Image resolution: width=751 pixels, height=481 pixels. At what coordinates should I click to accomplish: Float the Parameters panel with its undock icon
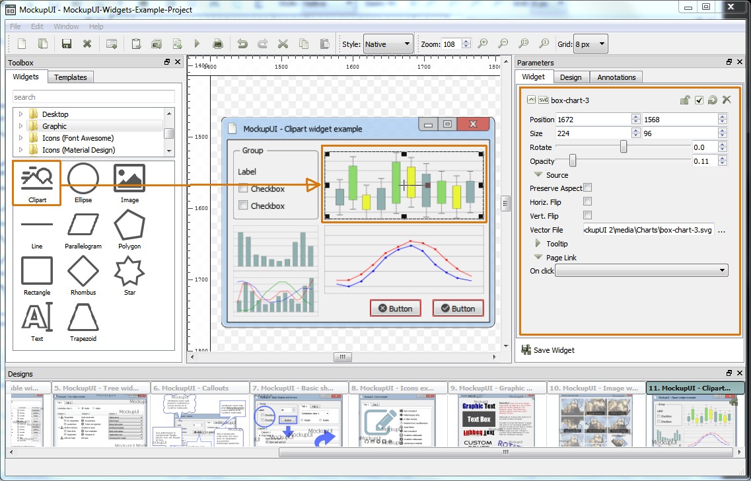[x=729, y=62]
